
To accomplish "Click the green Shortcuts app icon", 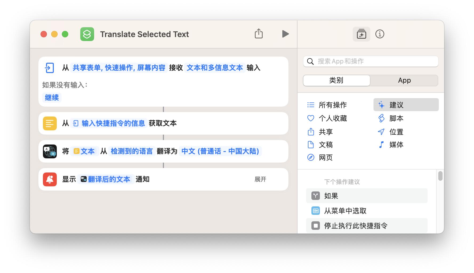I will click(87, 34).
